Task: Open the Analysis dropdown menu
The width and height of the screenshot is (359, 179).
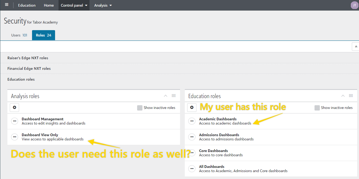Action: (103, 5)
